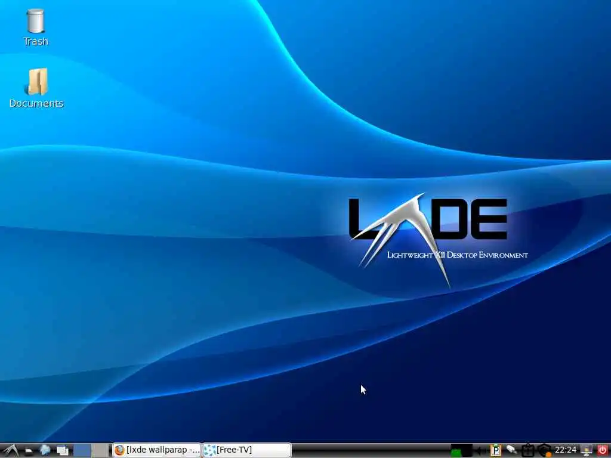
Task: Show calendar from the 22:24 clock
Action: [x=566, y=450]
